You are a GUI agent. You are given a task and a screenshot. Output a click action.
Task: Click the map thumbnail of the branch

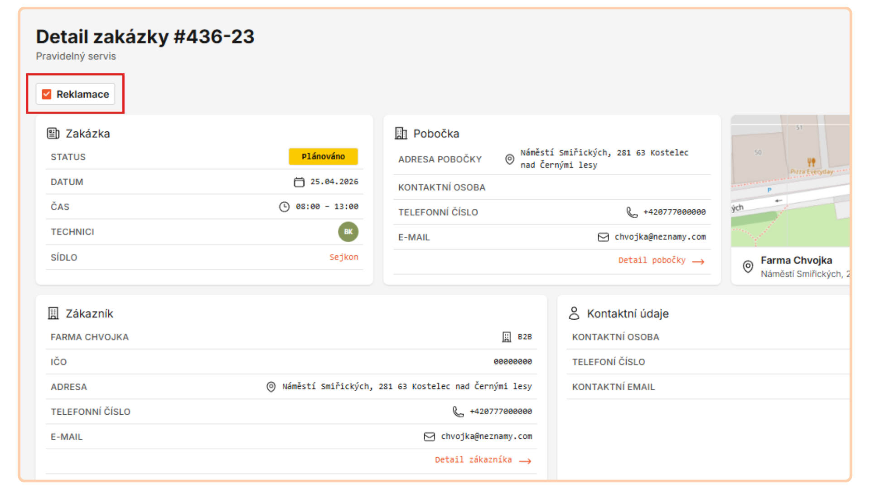[790, 181]
